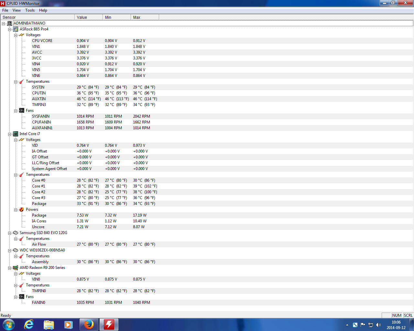Click the AMD Radeon R9 200 graphics card icon
This screenshot has height=331, width=414.
tap(16, 268)
